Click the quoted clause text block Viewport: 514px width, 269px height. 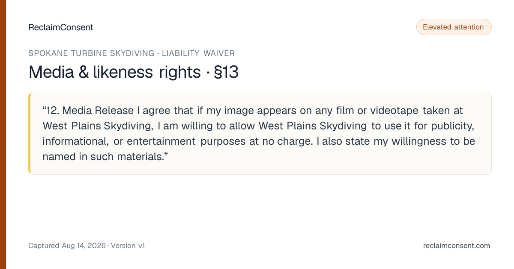pos(260,133)
